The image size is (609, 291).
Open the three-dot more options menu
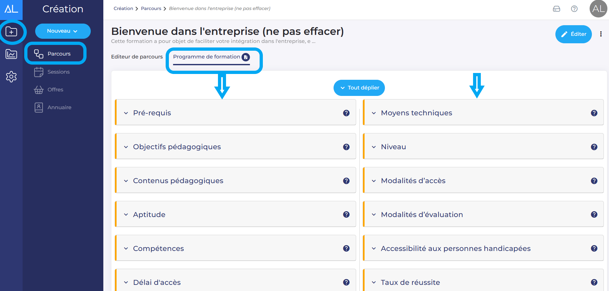(601, 34)
